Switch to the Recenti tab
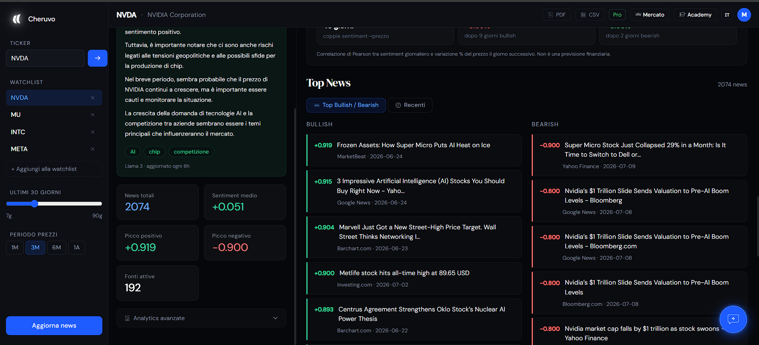This screenshot has height=345, width=759. 410,105
